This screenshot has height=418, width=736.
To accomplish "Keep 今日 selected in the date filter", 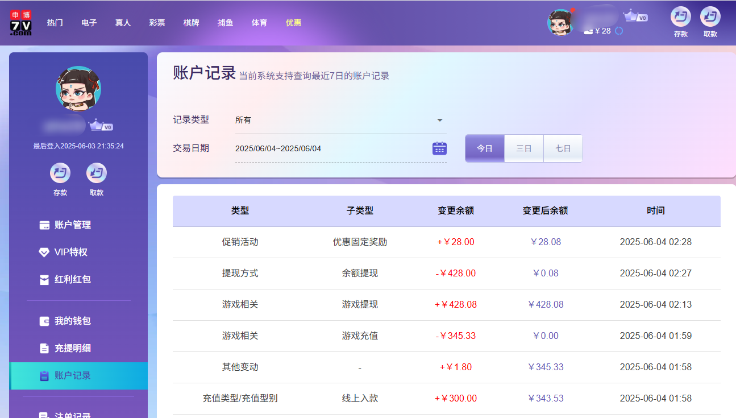I will click(x=484, y=148).
